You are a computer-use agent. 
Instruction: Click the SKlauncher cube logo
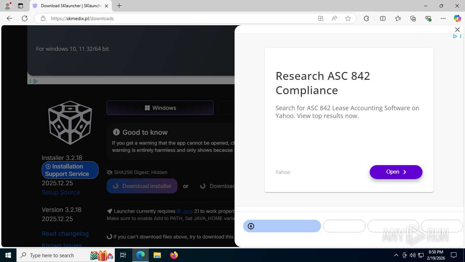tap(70, 122)
